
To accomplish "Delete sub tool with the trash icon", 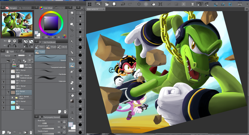I will [65, 112].
